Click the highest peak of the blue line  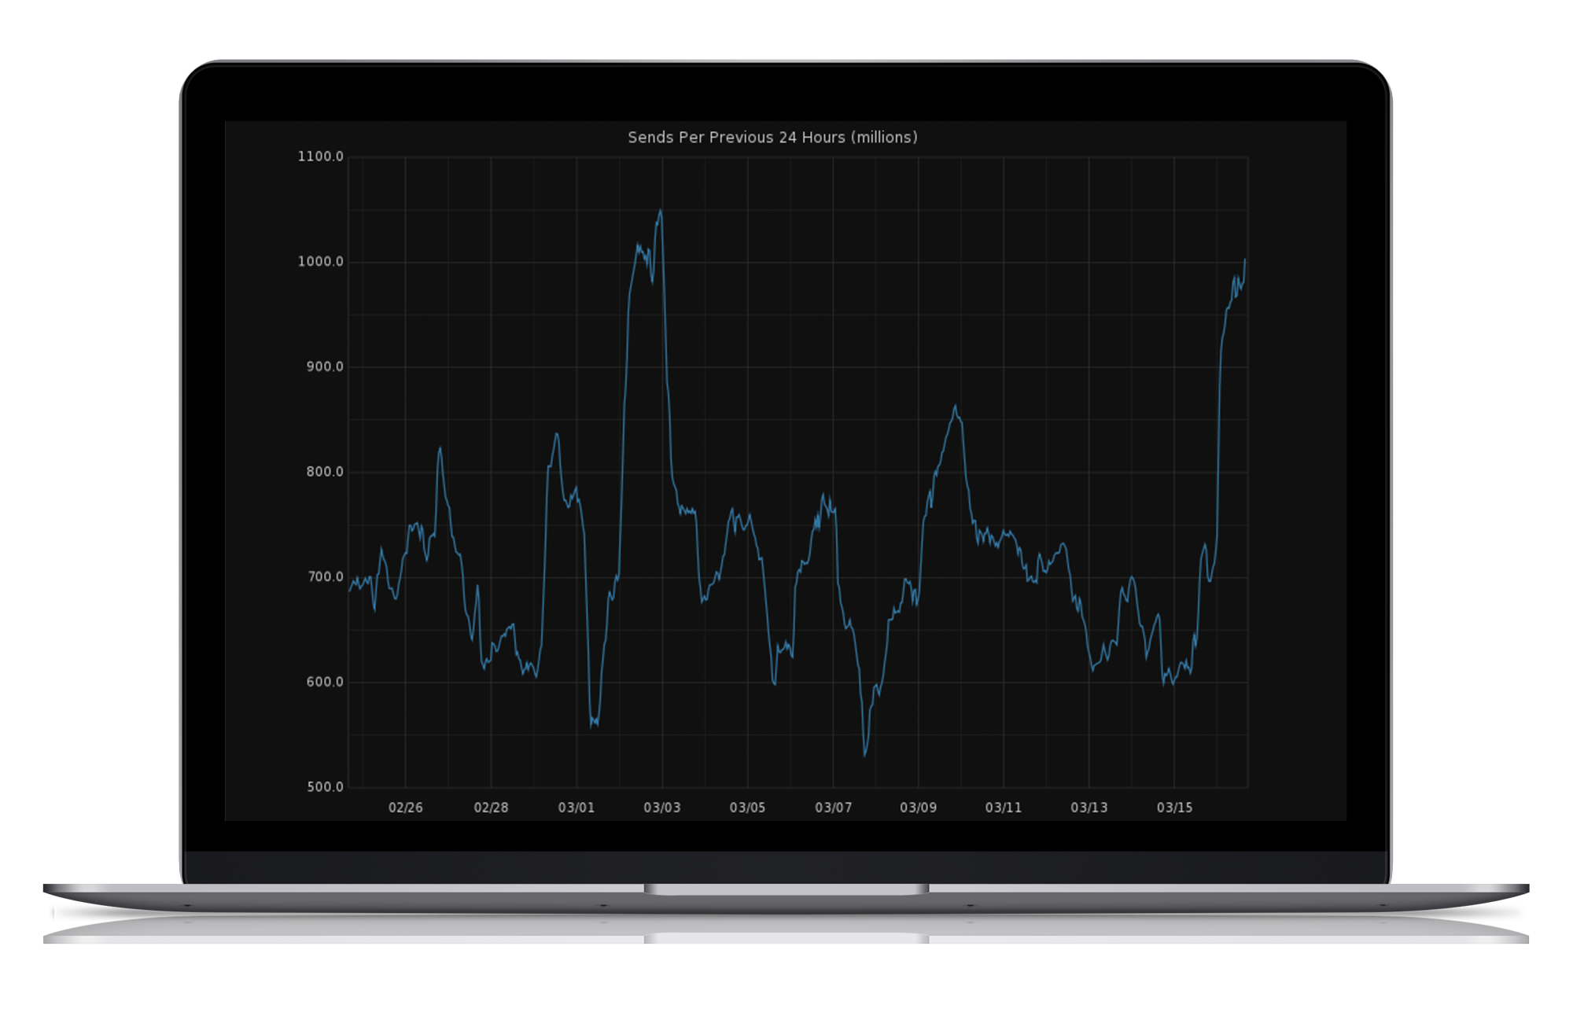click(x=660, y=211)
